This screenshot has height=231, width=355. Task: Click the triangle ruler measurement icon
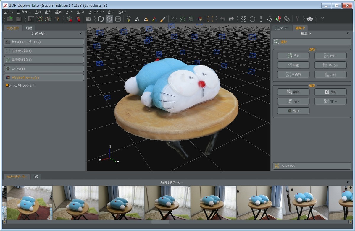coord(286,19)
